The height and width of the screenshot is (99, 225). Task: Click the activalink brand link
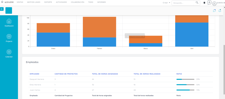tap(9, 2)
